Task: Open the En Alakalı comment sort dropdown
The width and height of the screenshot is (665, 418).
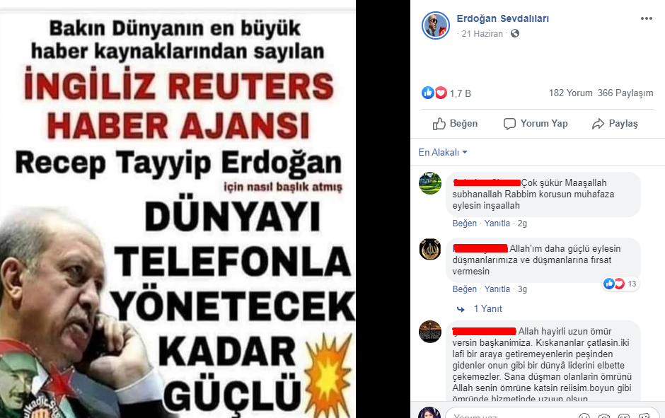Action: click(443, 152)
